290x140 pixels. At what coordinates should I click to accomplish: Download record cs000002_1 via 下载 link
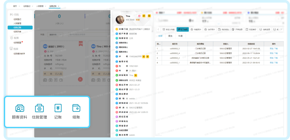(x=276, y=63)
